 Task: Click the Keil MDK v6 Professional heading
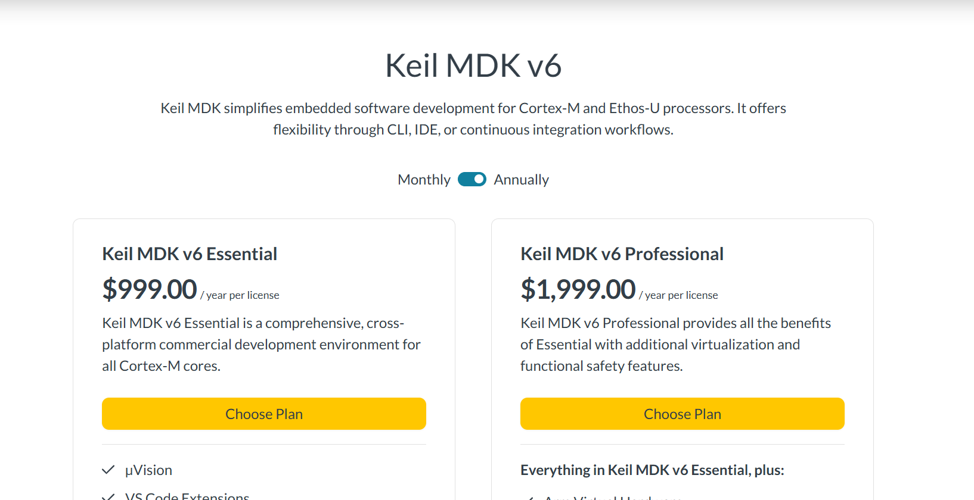coord(622,254)
